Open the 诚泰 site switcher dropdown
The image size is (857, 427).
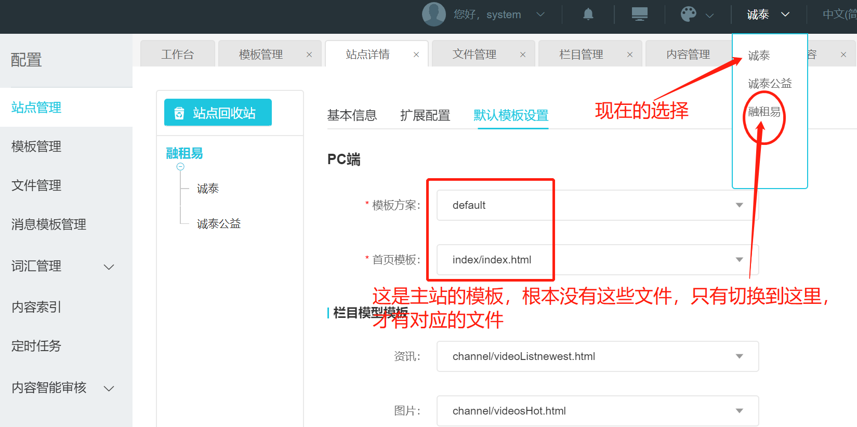point(768,15)
